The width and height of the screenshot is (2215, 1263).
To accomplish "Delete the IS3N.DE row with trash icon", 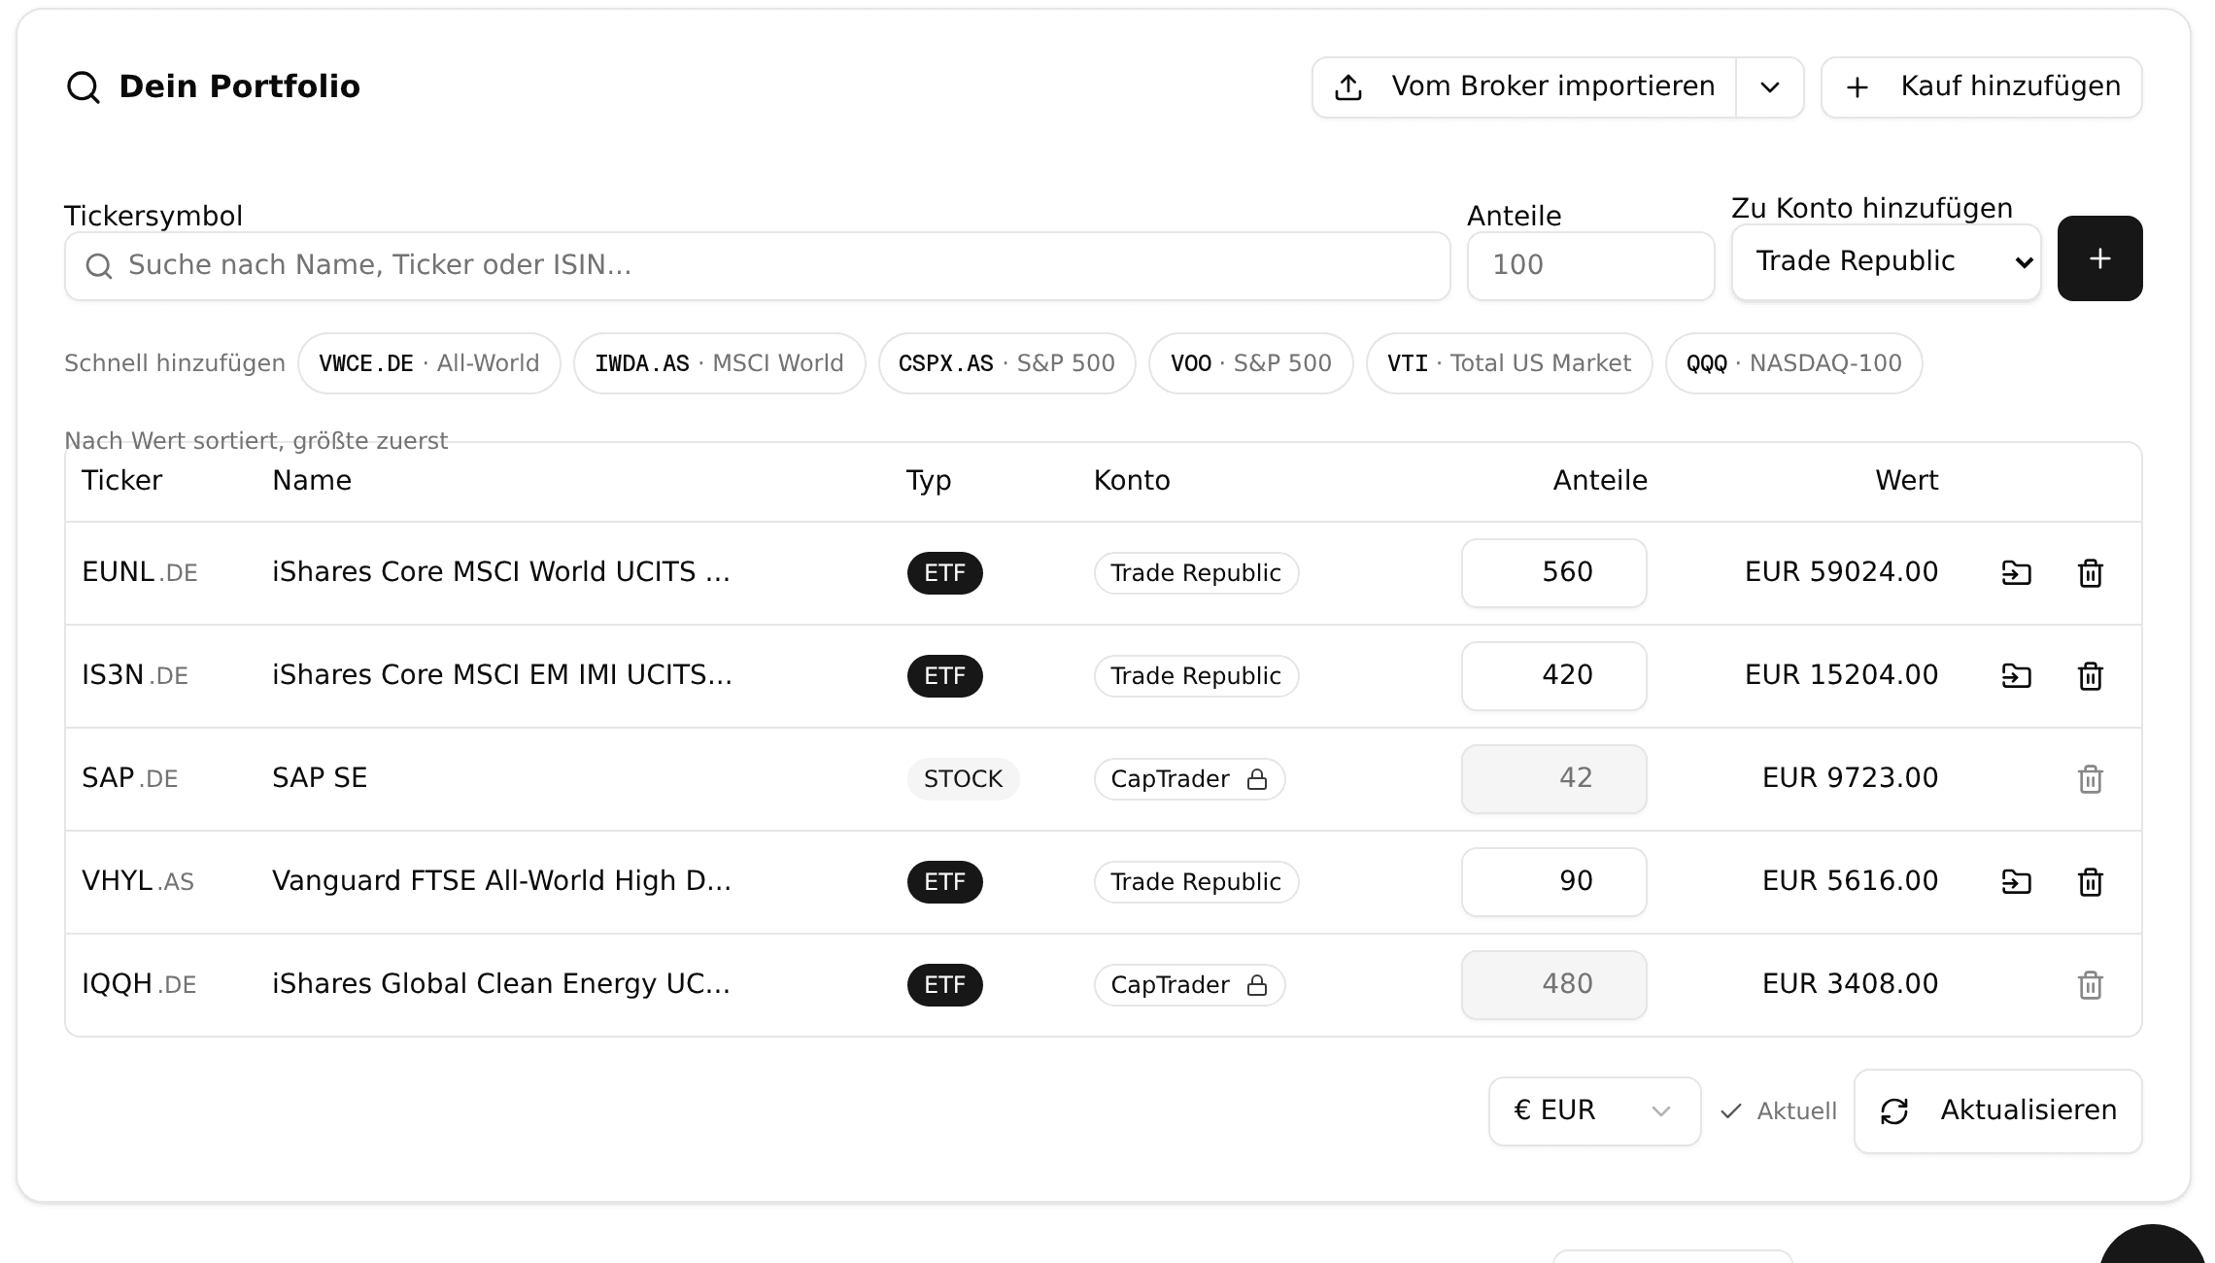I will tap(2090, 676).
